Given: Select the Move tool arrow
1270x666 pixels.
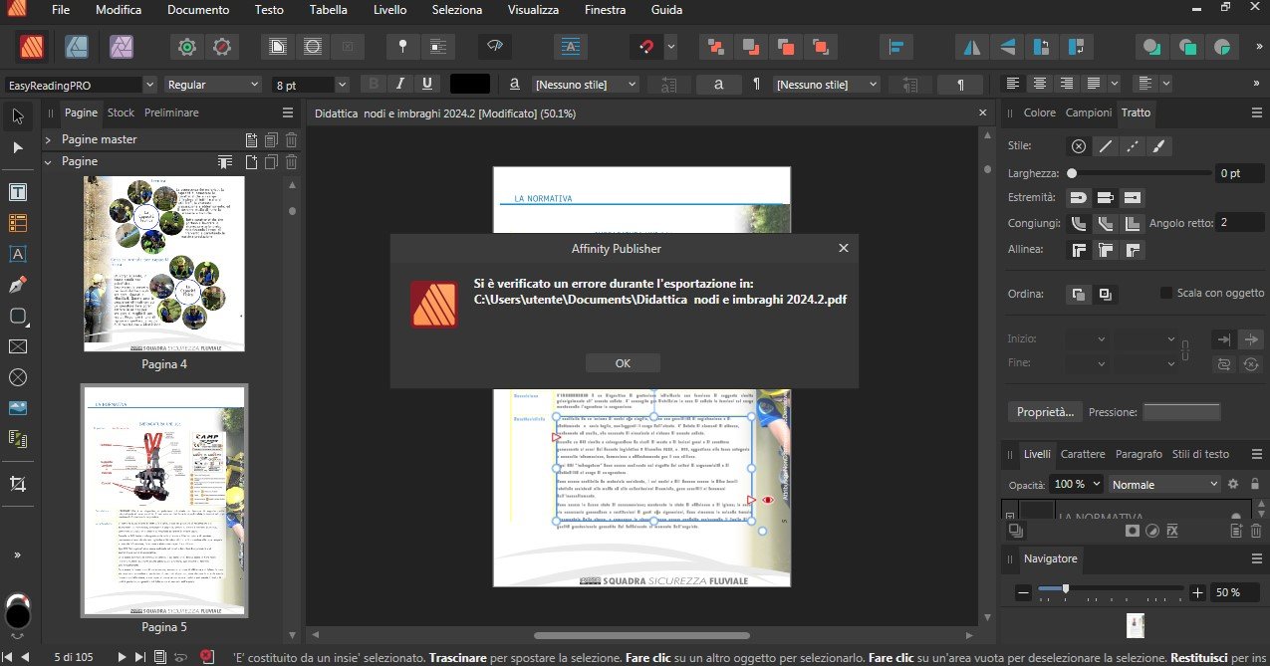Looking at the screenshot, I should 17,116.
